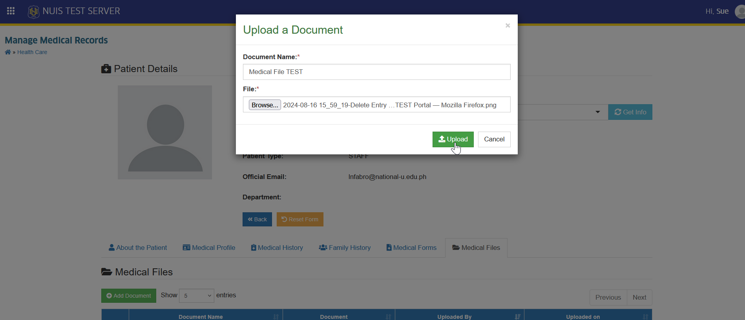
Task: Switch to the Medical Profile tab
Action: [x=209, y=248]
